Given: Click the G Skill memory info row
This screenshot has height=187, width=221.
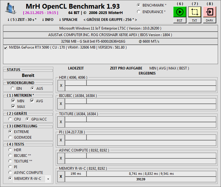Looking at the screenshot, I should pyautogui.click(x=110, y=41).
